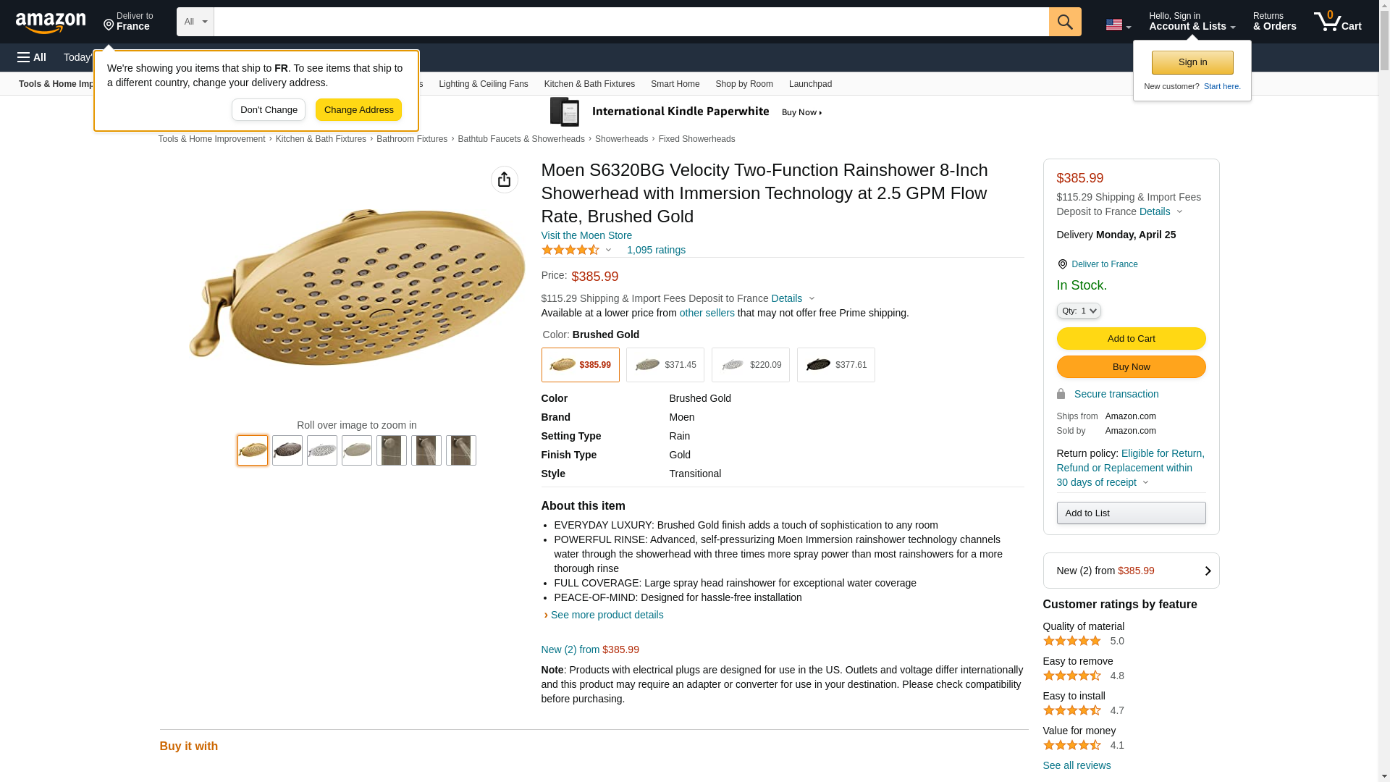Click the Add to Cart button
Viewport: 1390px width, 782px height.
click(x=1130, y=339)
